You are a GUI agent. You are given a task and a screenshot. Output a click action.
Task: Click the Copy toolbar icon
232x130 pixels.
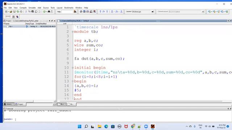tap(29, 12)
